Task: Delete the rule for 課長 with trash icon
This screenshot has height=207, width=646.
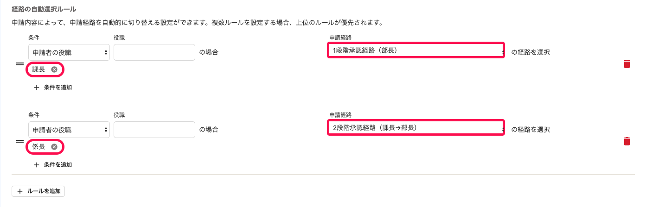Action: [x=627, y=64]
